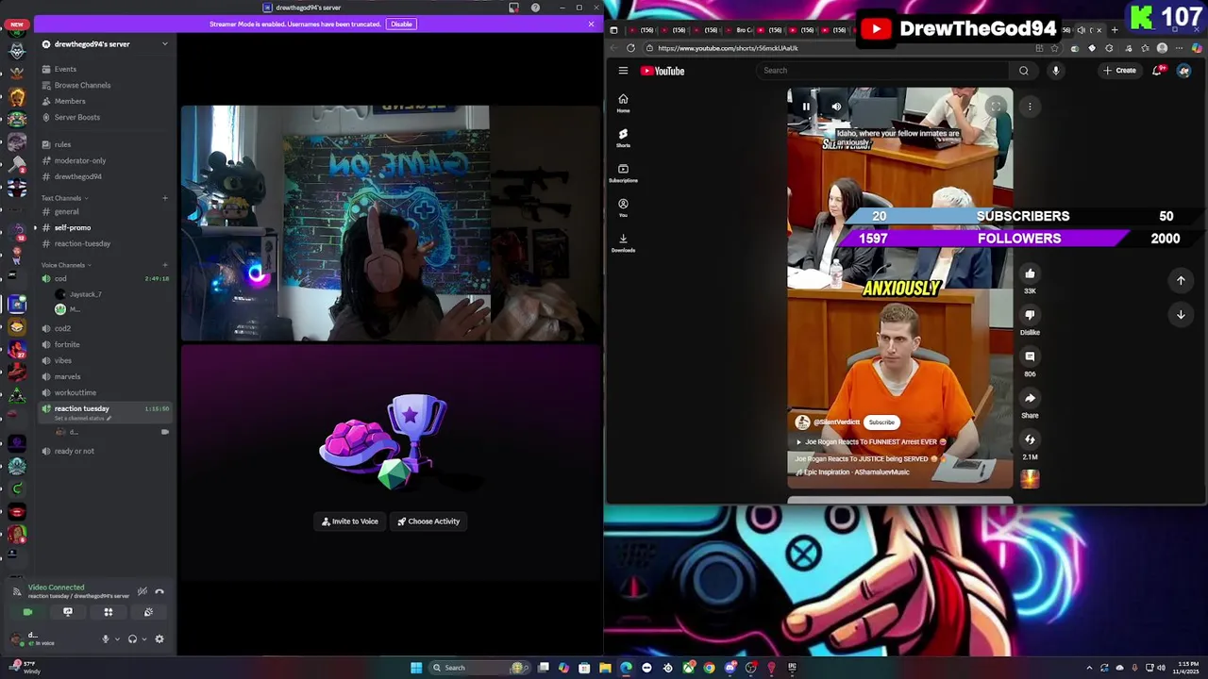Add a new voice channel

click(x=164, y=265)
